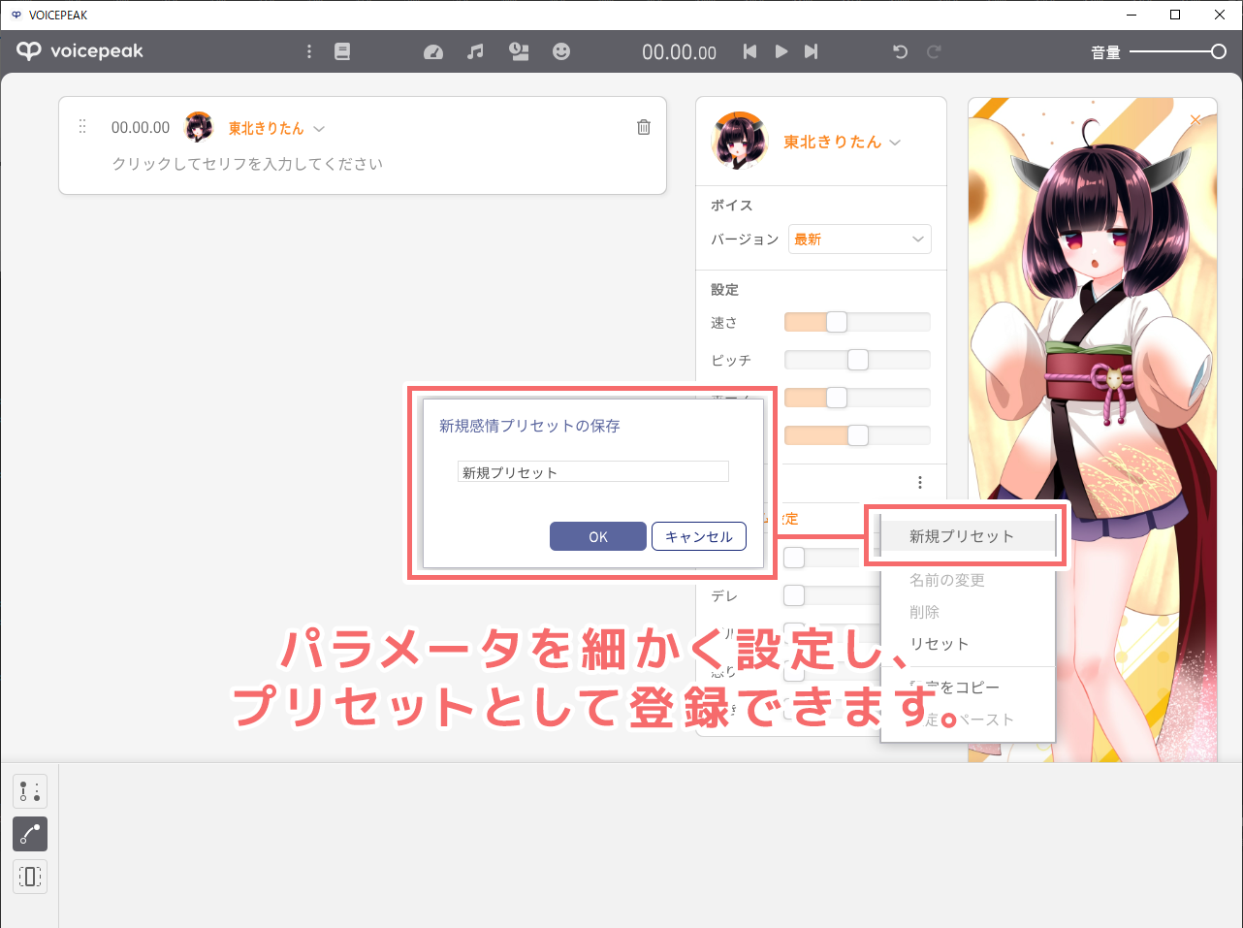Viewport: 1243px width, 928px height.
Task: Click the voicepeak logo
Action: pos(80,51)
